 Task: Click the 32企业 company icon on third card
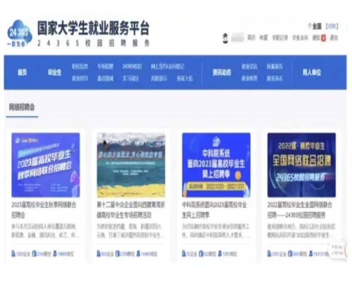[185, 253]
